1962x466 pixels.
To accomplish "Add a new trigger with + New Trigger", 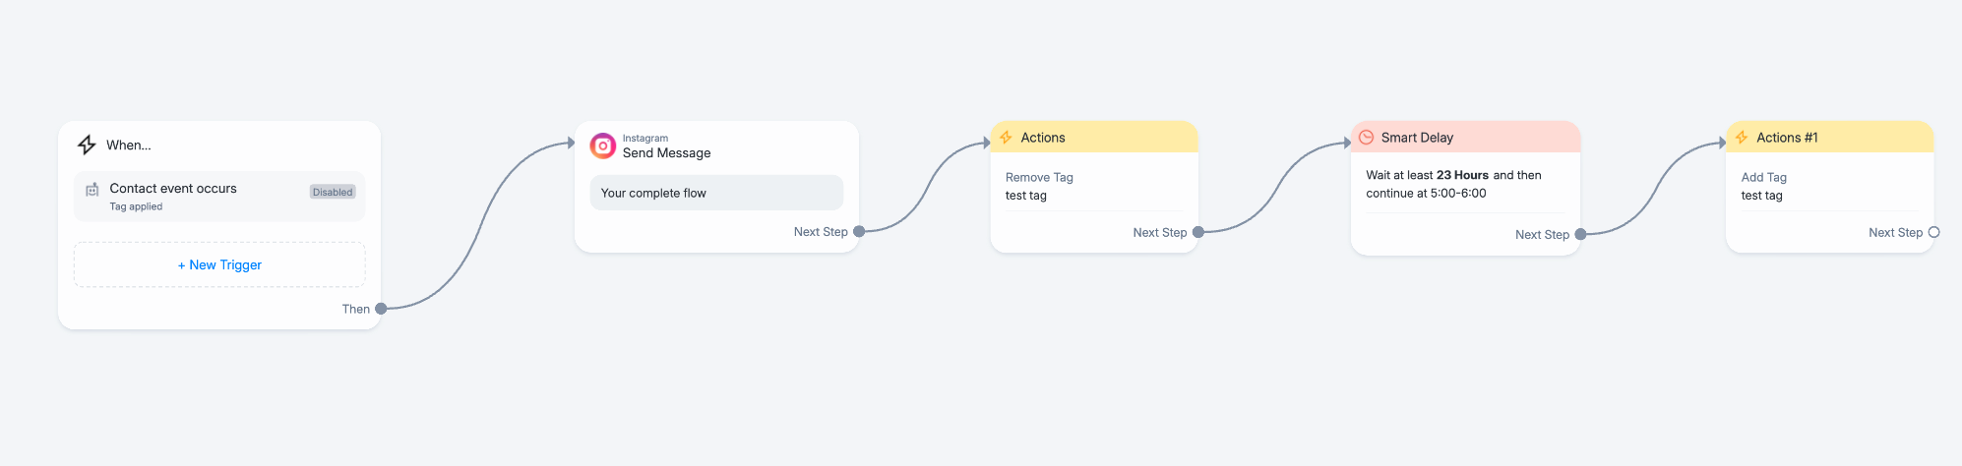I will [x=219, y=265].
